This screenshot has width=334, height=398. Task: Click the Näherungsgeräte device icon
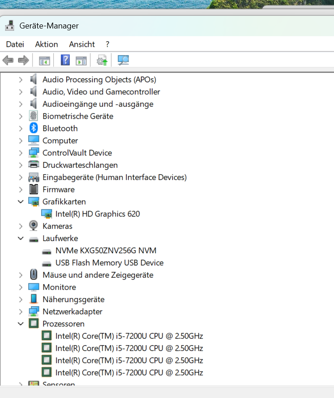[33, 299]
